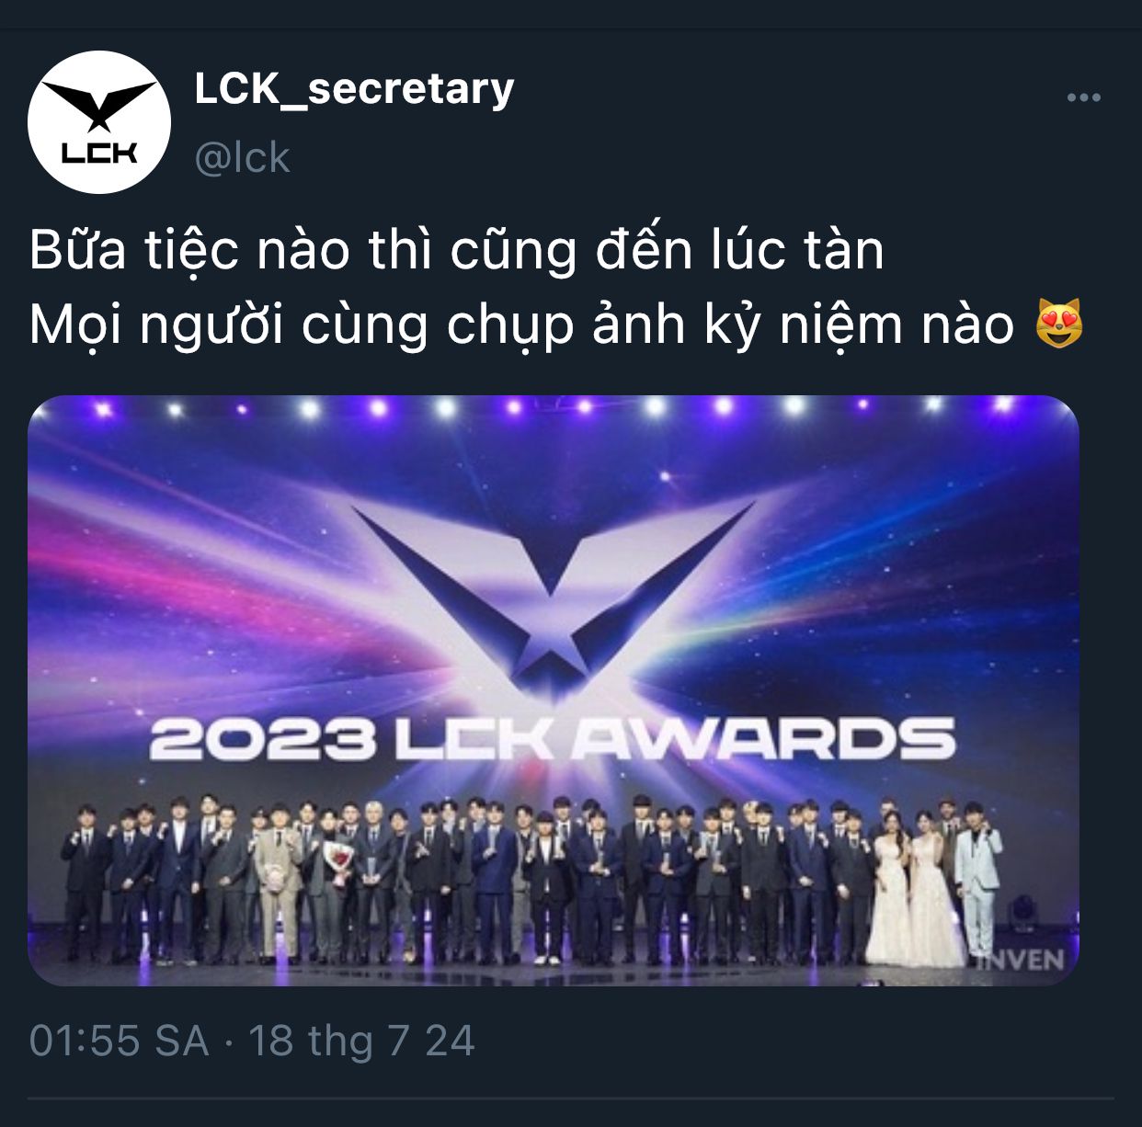The image size is (1142, 1127).
Task: Click the row of stage spotlights in photo
Action: [553, 405]
